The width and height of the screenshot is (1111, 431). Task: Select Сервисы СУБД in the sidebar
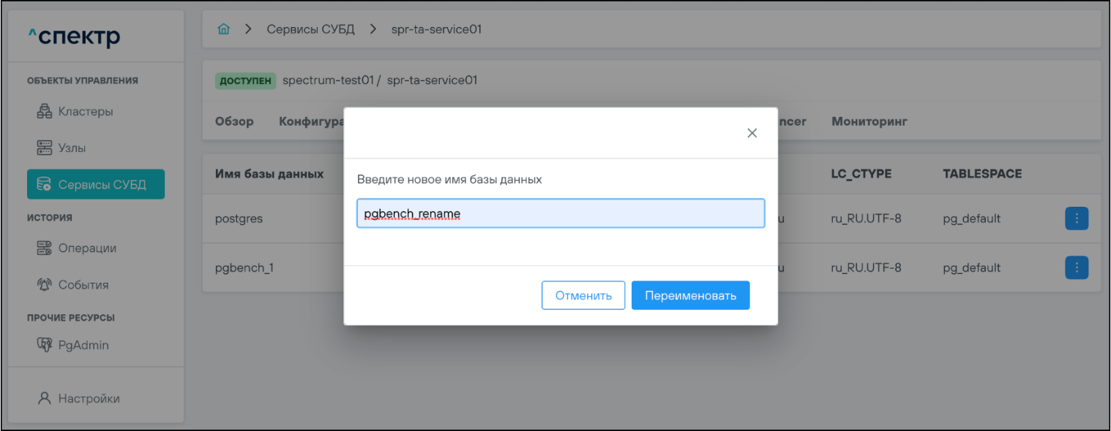point(96,185)
